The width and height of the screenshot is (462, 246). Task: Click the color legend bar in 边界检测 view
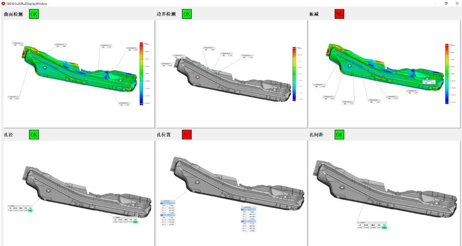pyautogui.click(x=294, y=73)
